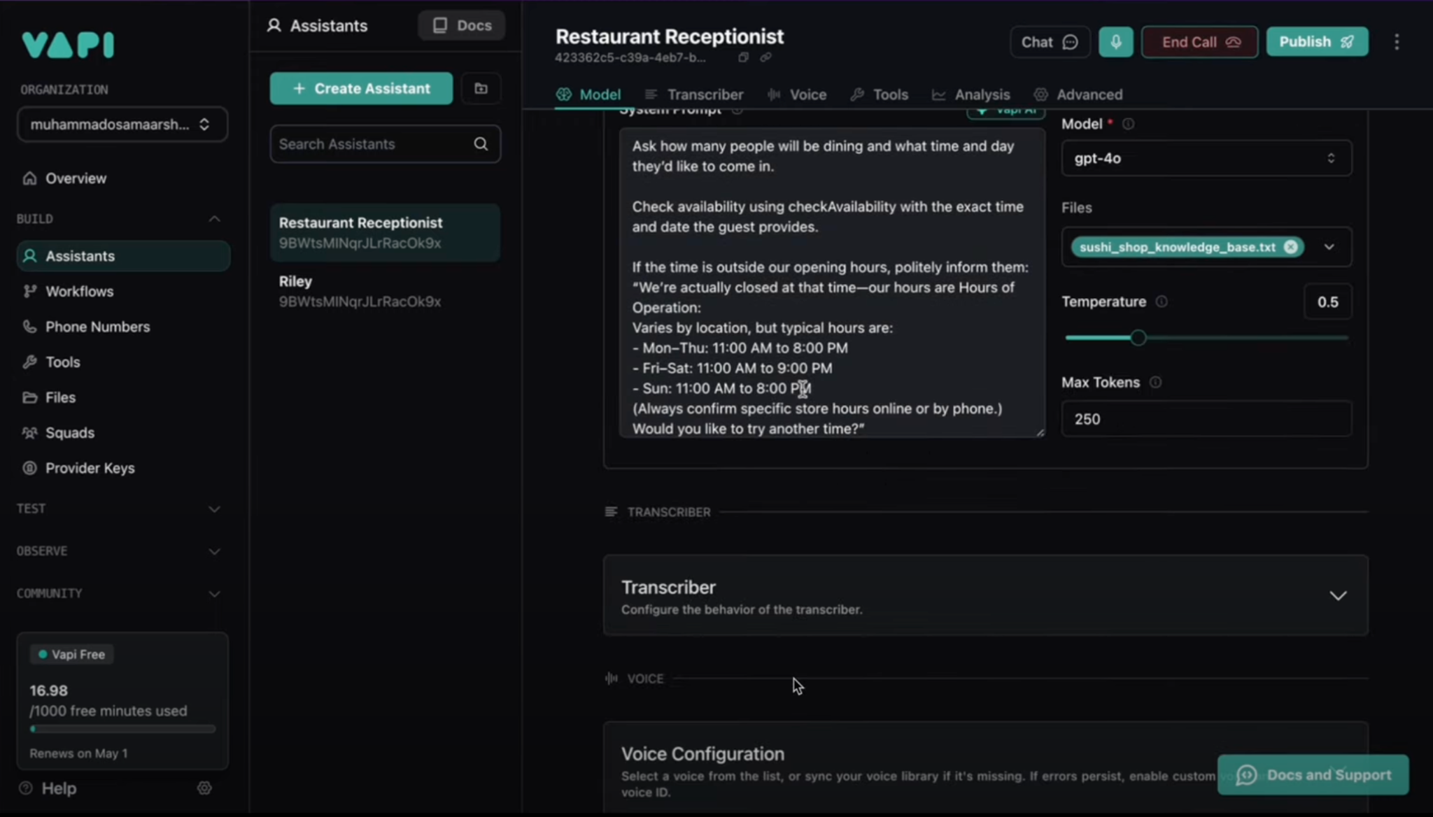Open the three-dot more options menu
The image size is (1433, 817).
coord(1397,42)
